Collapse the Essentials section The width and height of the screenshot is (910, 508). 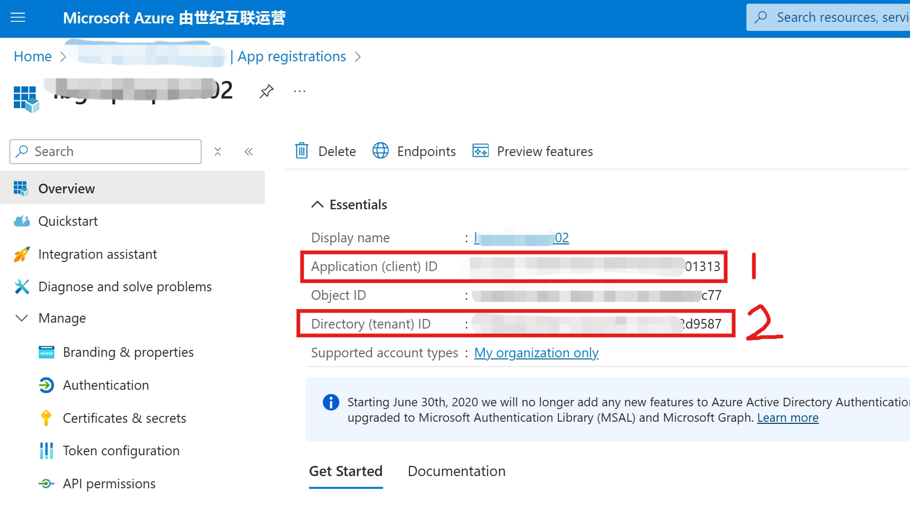[318, 204]
